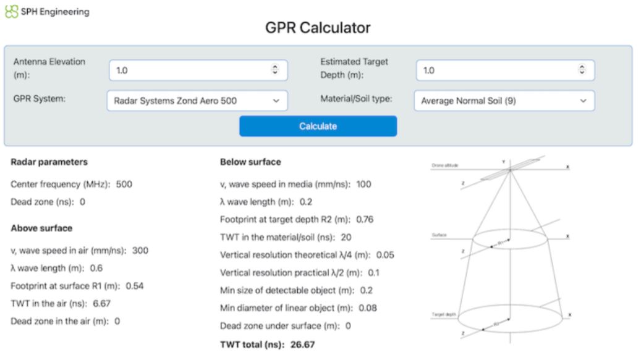Click the SPH Engineering brand name text

point(53,11)
